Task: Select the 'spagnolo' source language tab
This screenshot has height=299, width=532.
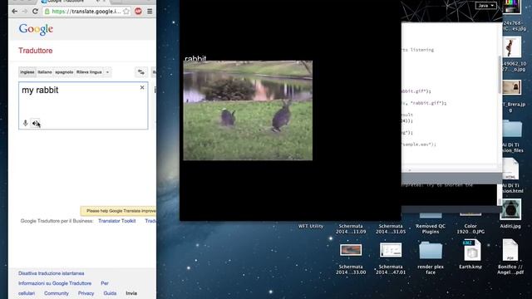Action: point(64,72)
